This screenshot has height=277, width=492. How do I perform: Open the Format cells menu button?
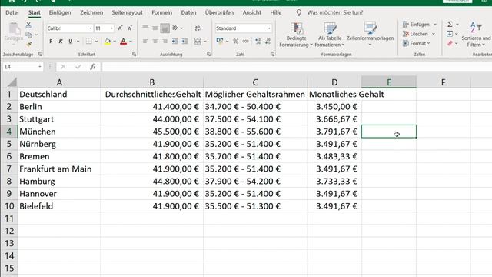pyautogui.click(x=417, y=43)
